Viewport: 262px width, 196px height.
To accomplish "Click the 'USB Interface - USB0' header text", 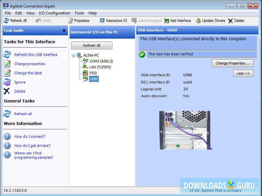I will tap(157, 30).
